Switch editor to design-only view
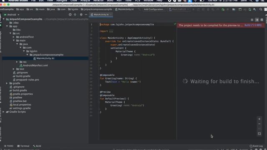This screenshot has width=267, height=150. pos(262,20)
